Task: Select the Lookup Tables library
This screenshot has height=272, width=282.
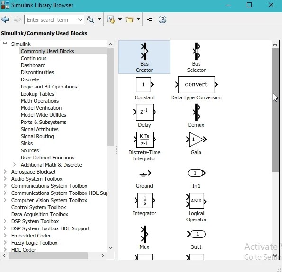Action: (x=37, y=94)
